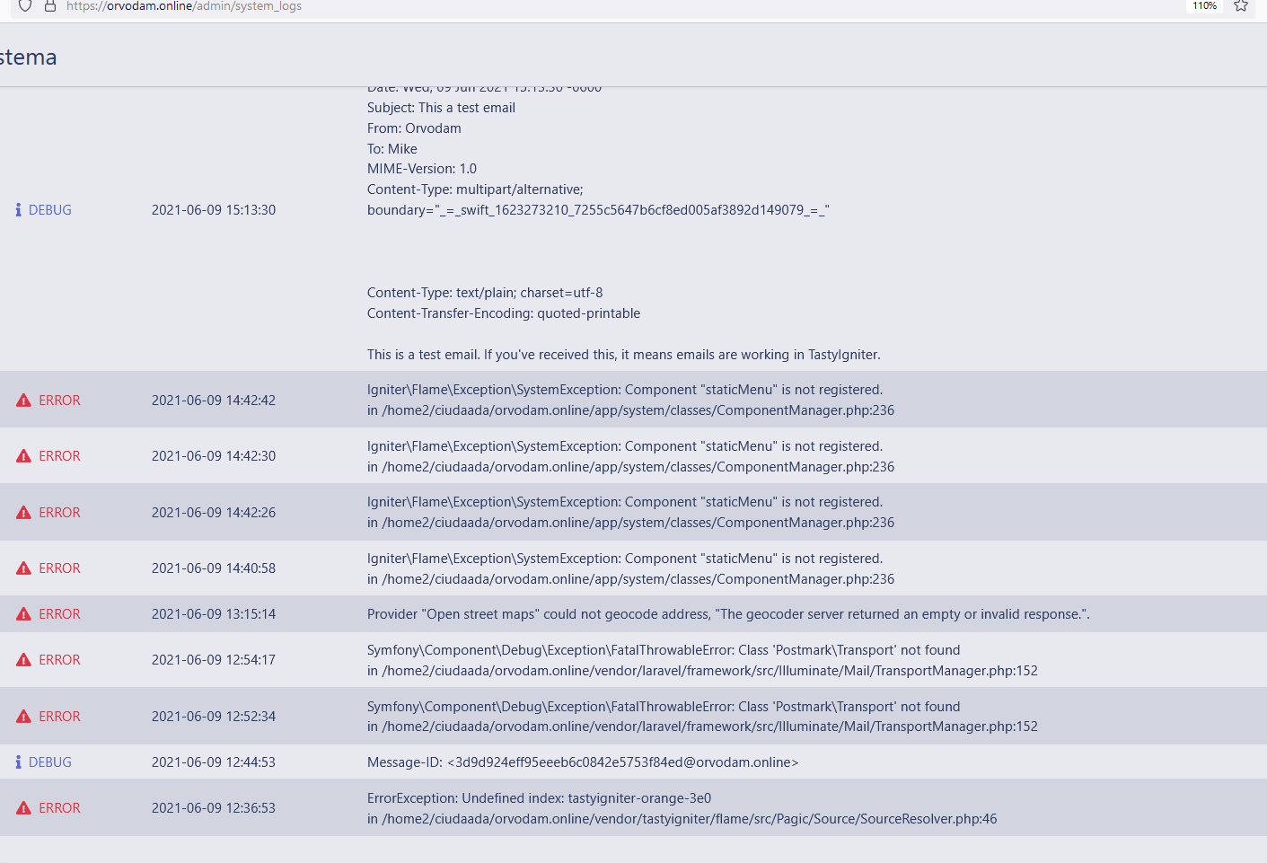
Task: Click the padlock icon in the address bar
Action: click(49, 6)
